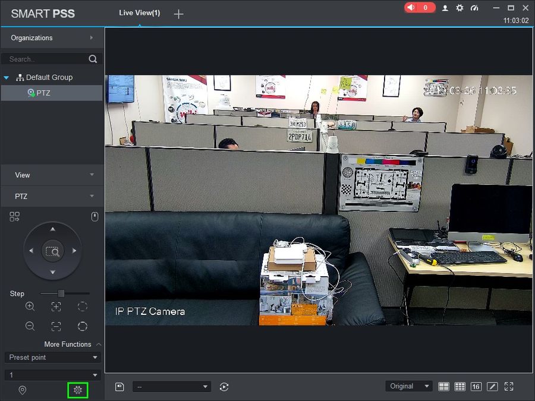
Task: Click the device Search input field
Action: [48, 59]
